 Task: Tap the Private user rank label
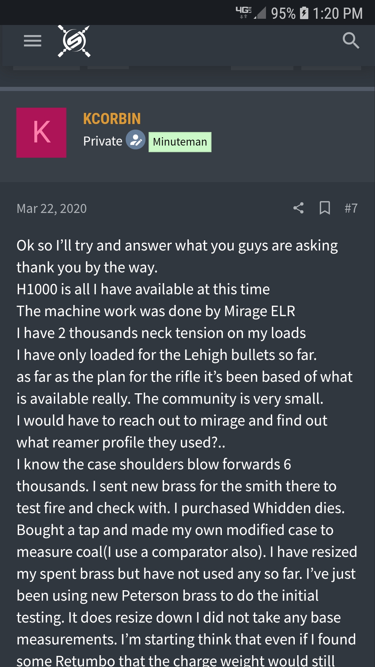click(x=103, y=141)
